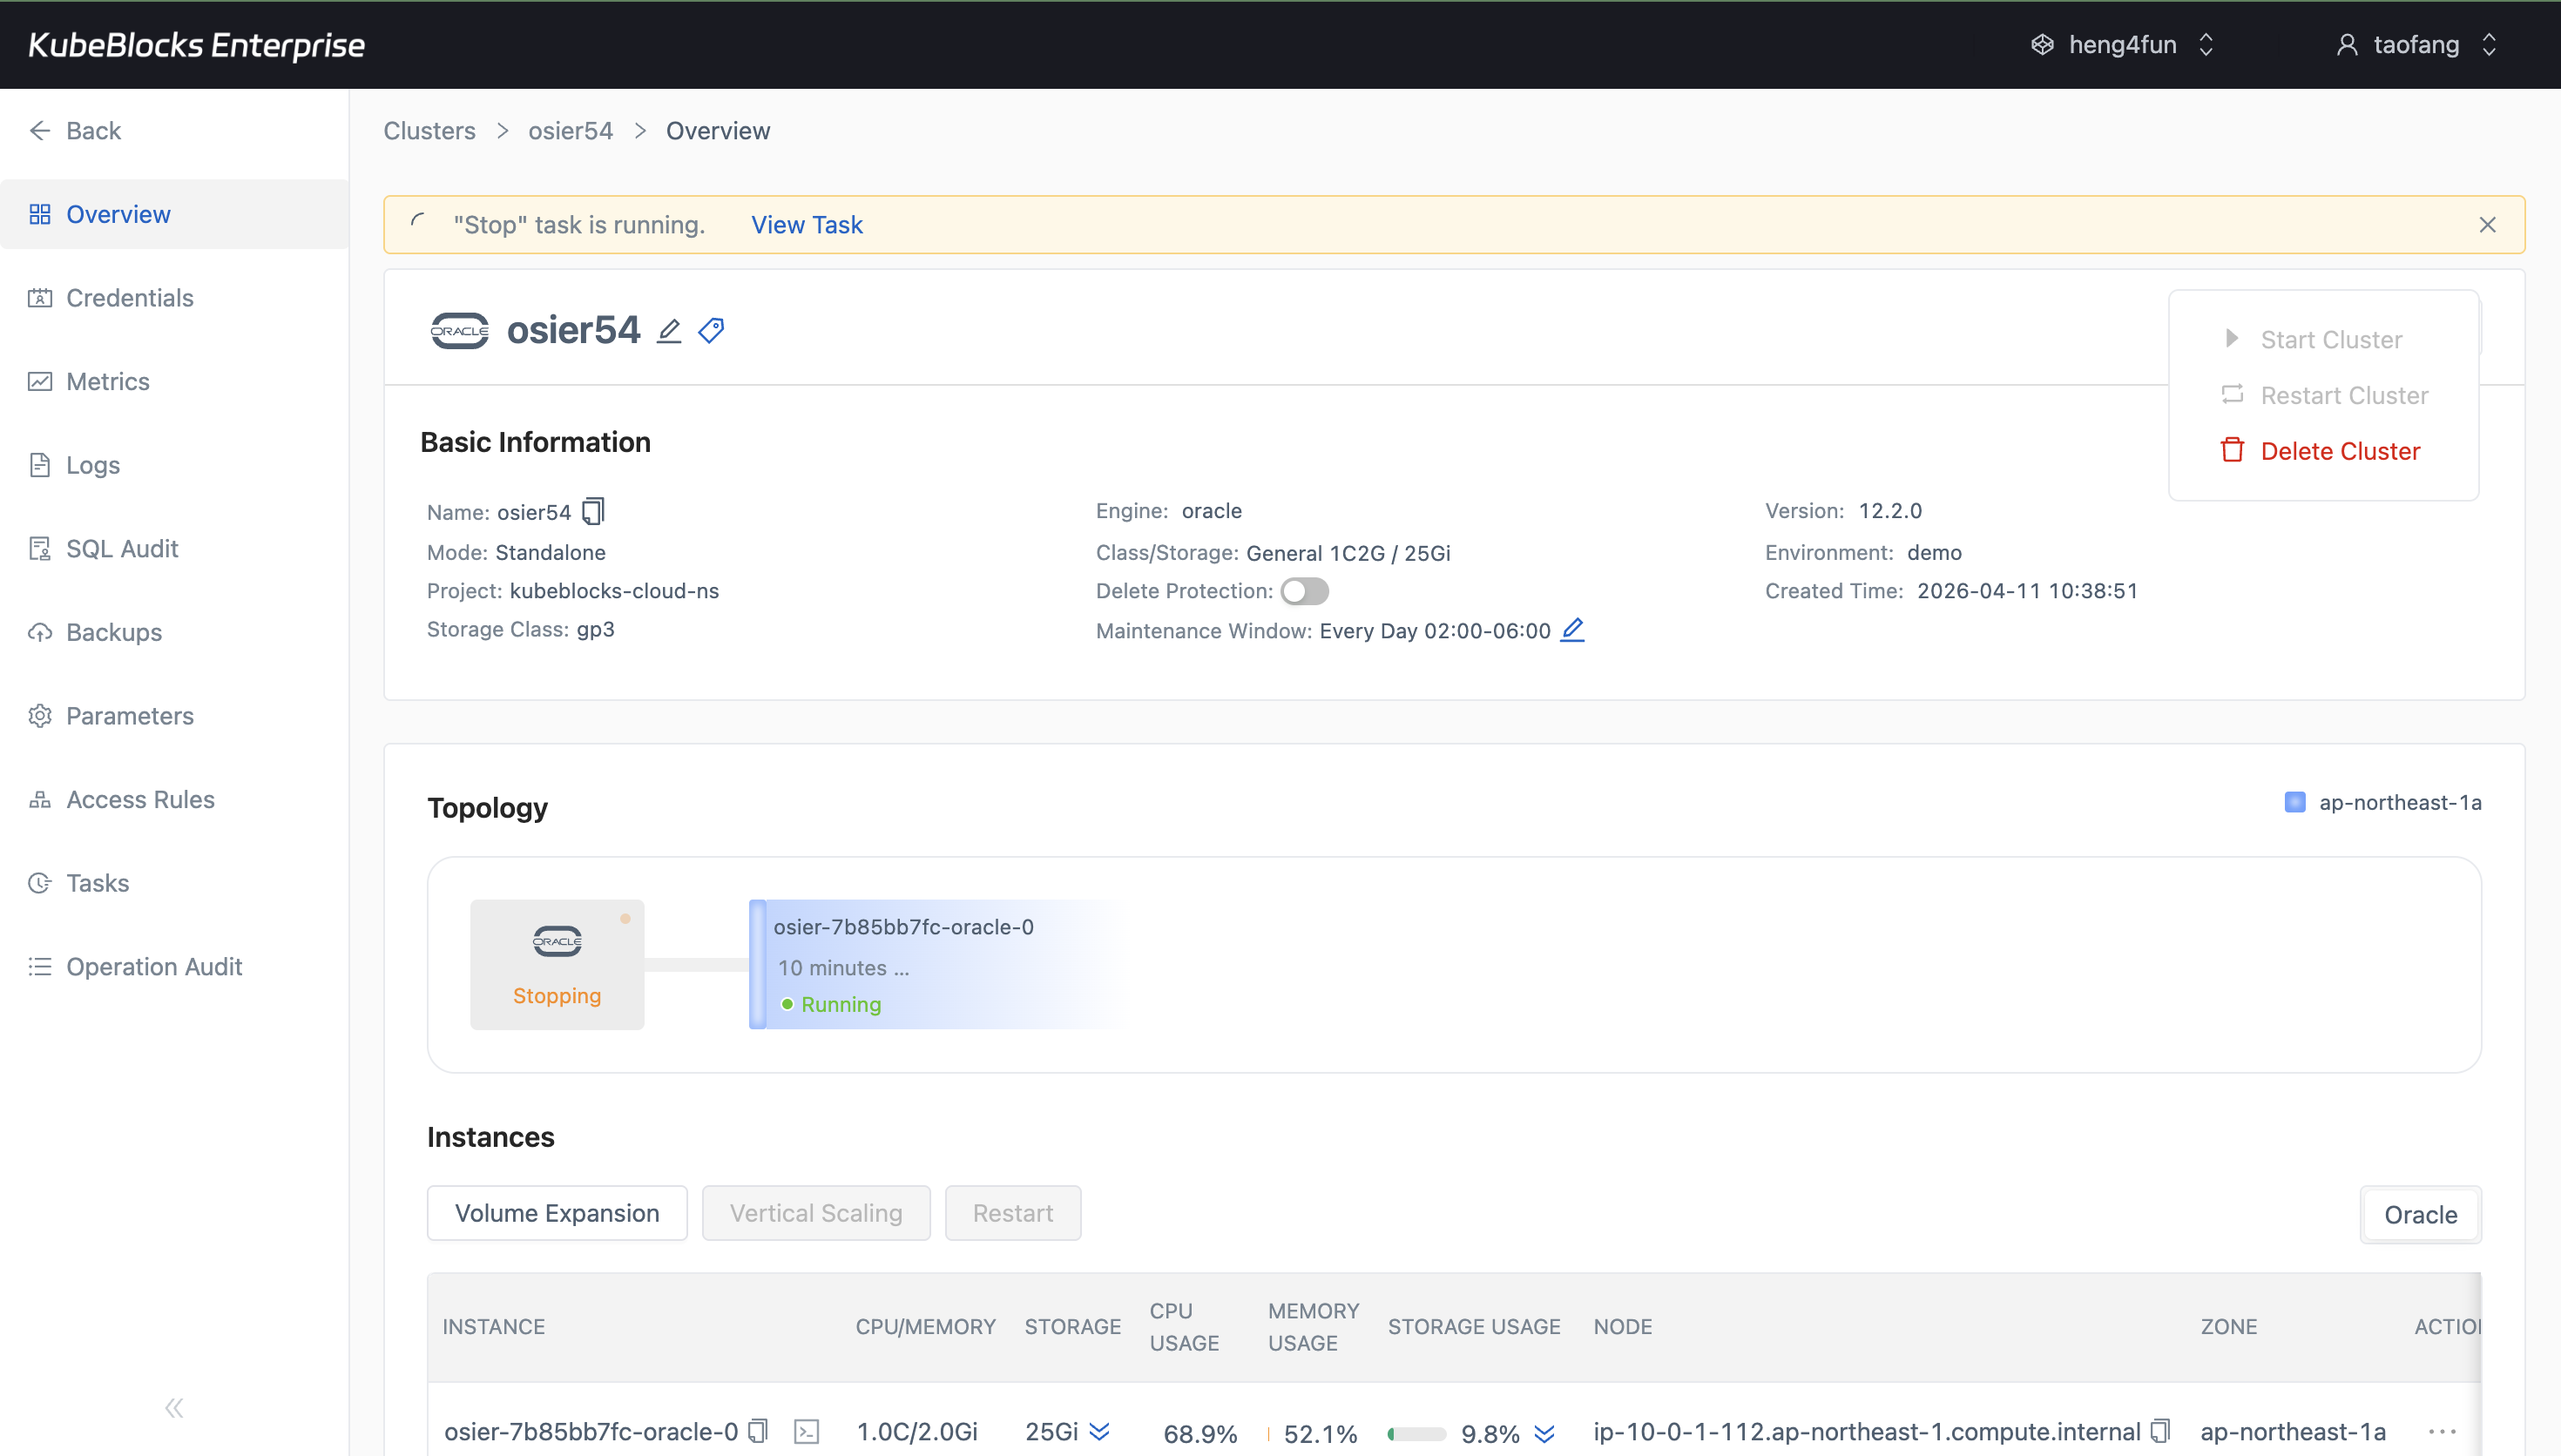The width and height of the screenshot is (2561, 1456).
Task: Open the tags icon next to osier54
Action: click(710, 330)
